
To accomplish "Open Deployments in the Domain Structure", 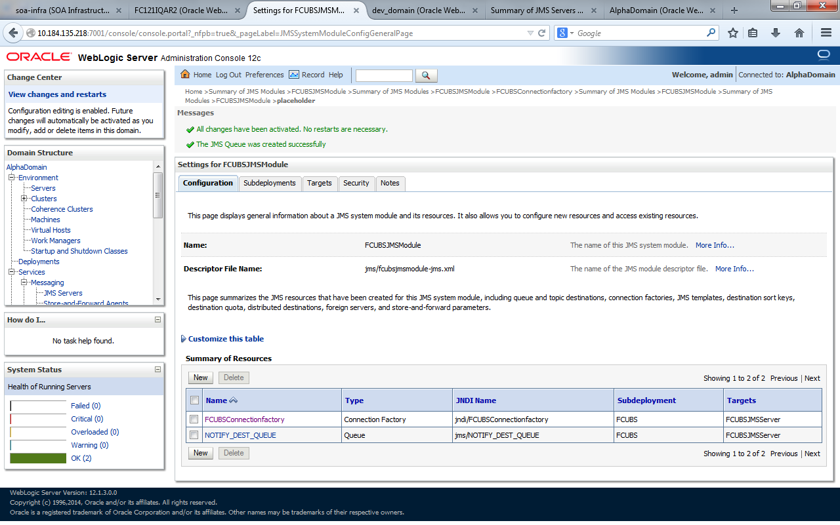I will [x=39, y=262].
